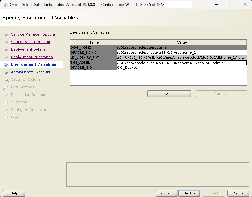Close the Configuration Wizard window

coord(245,4)
